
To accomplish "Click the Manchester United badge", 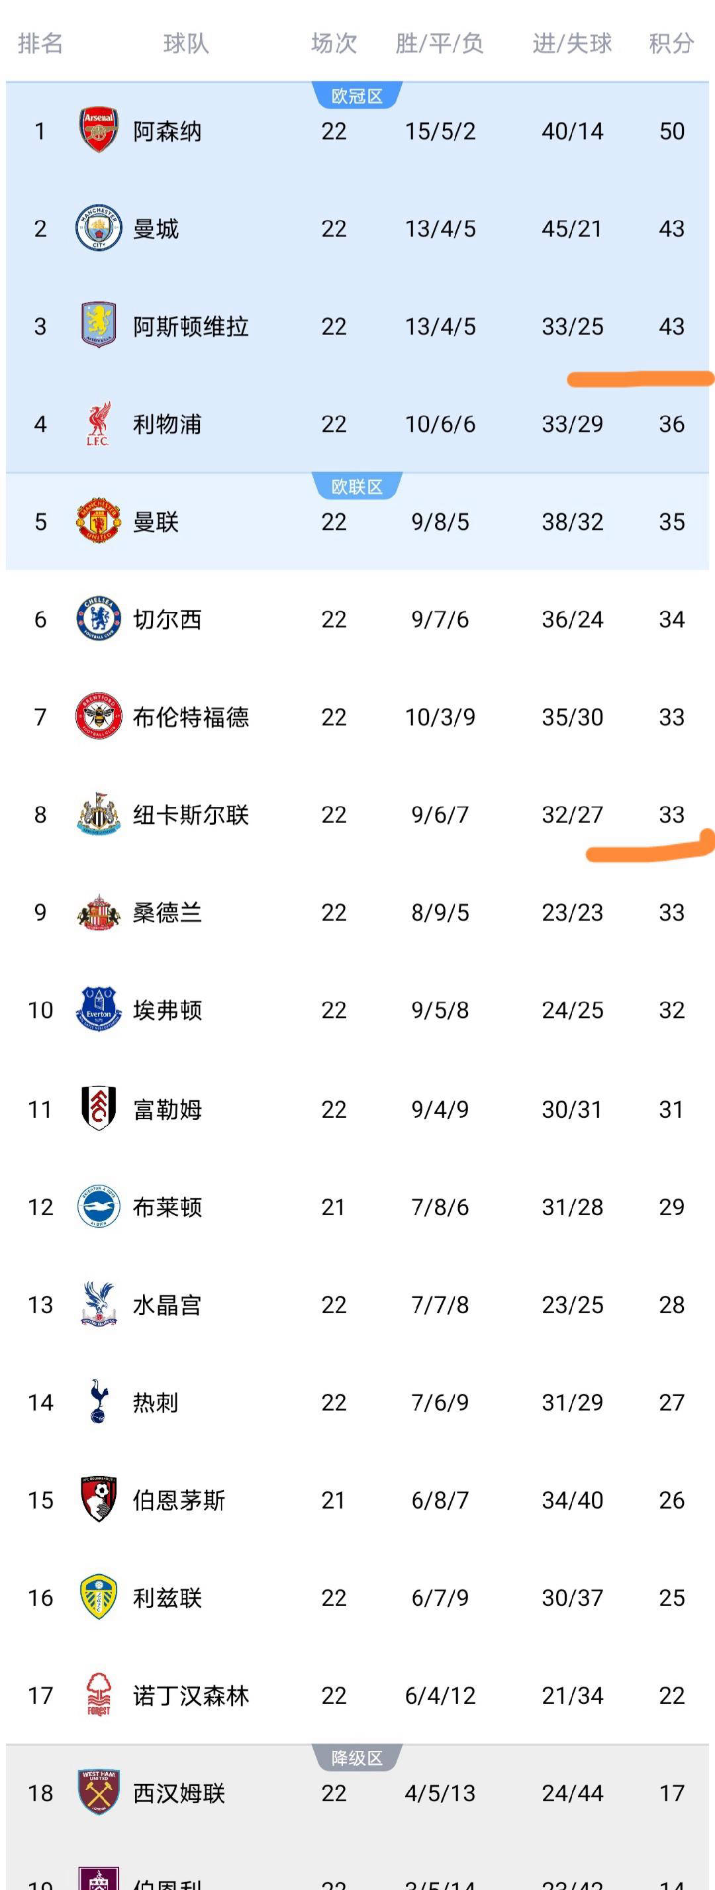I will coord(98,521).
